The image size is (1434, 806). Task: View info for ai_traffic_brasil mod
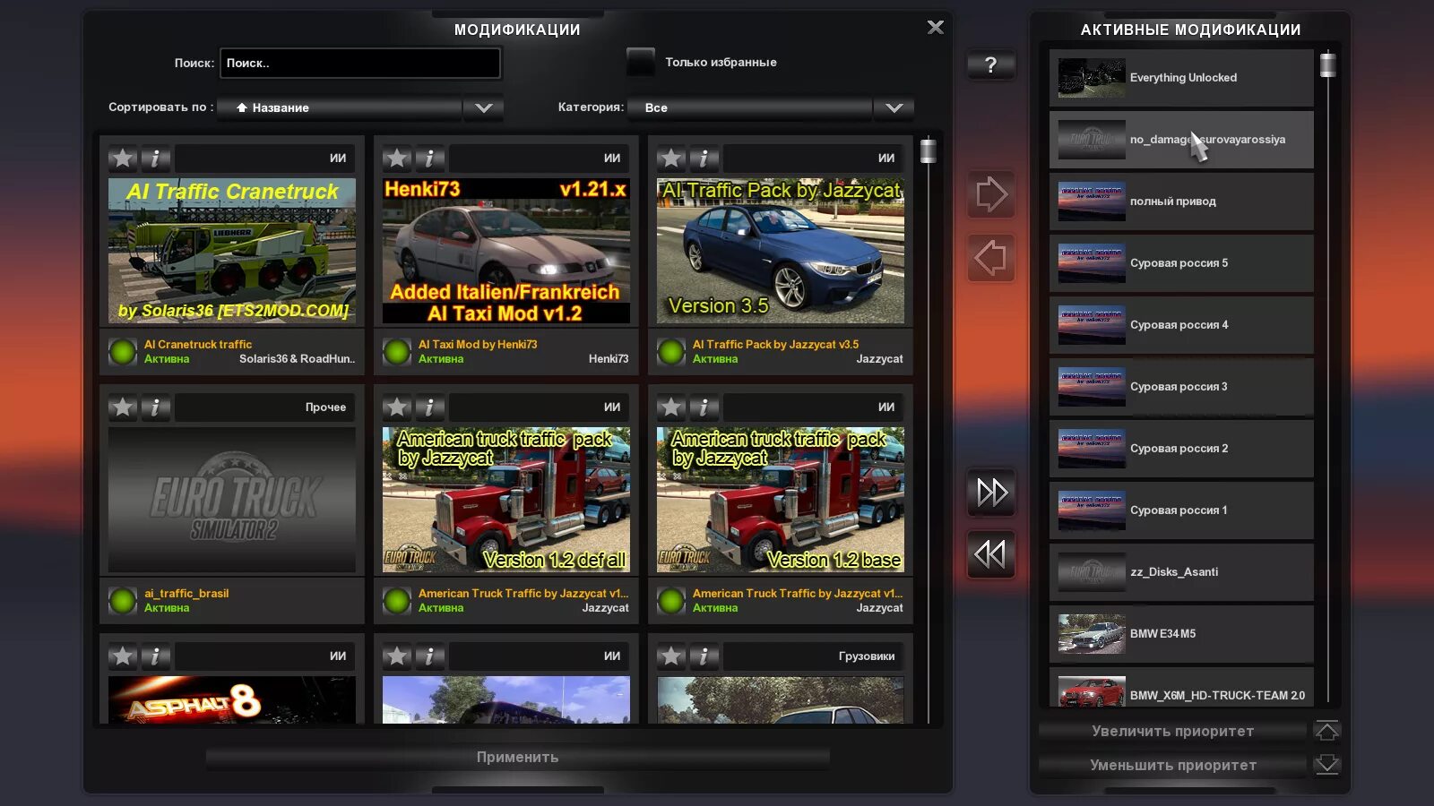155,407
